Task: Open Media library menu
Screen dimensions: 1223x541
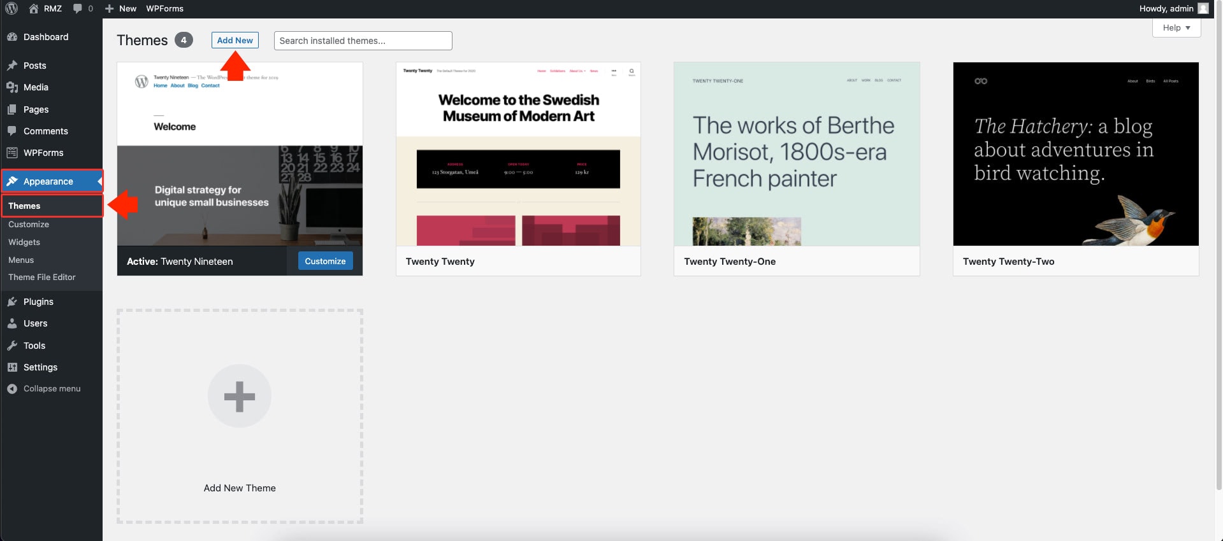Action: [x=51, y=87]
